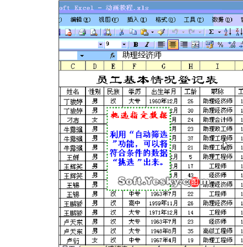
Task: Open the Redo history dropdown arrow
Action: pyautogui.click(x=200, y=32)
